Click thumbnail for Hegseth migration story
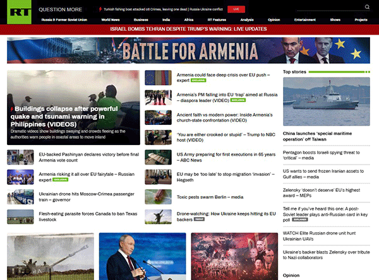This screenshot has width=379, height=280. coord(158,177)
